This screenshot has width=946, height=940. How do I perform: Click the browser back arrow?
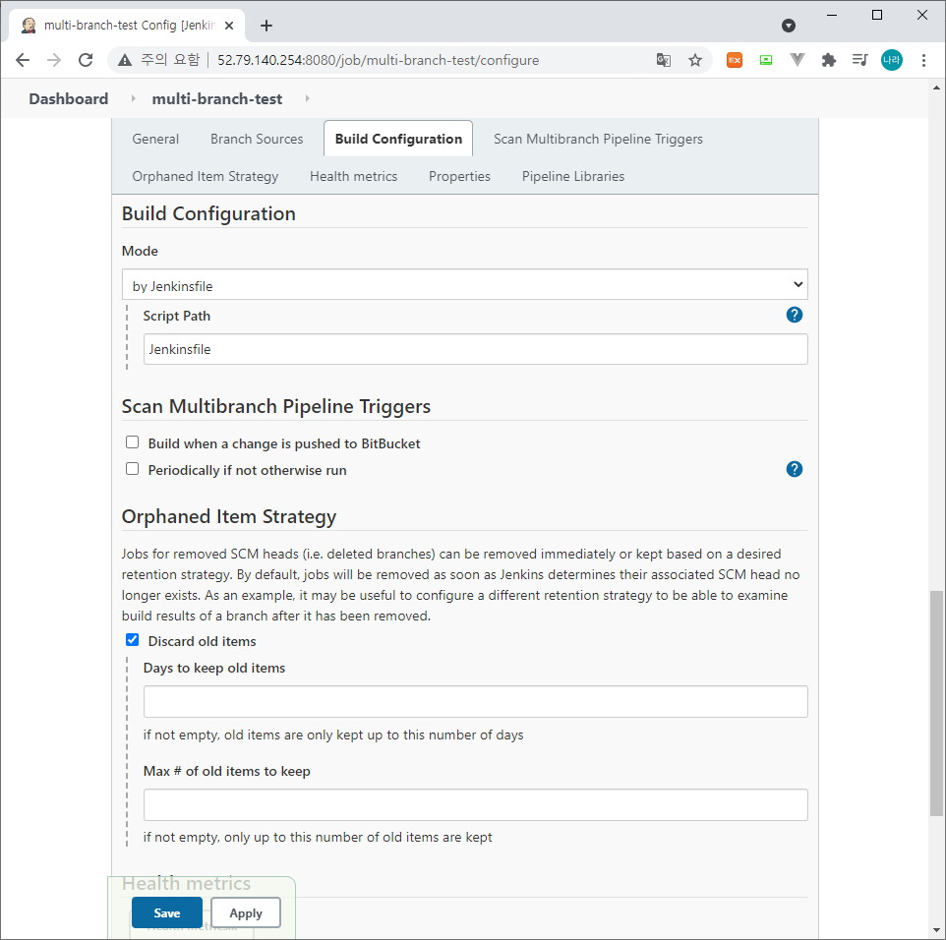23,60
